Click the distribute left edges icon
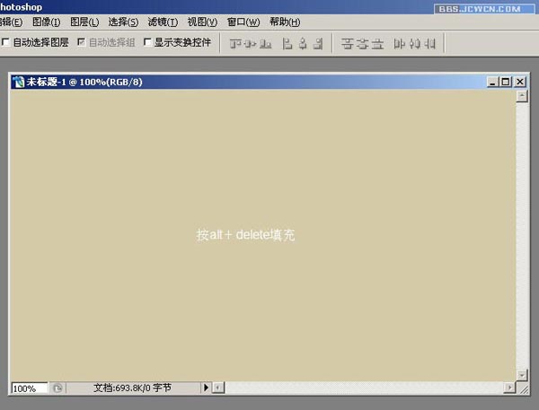 (399, 42)
